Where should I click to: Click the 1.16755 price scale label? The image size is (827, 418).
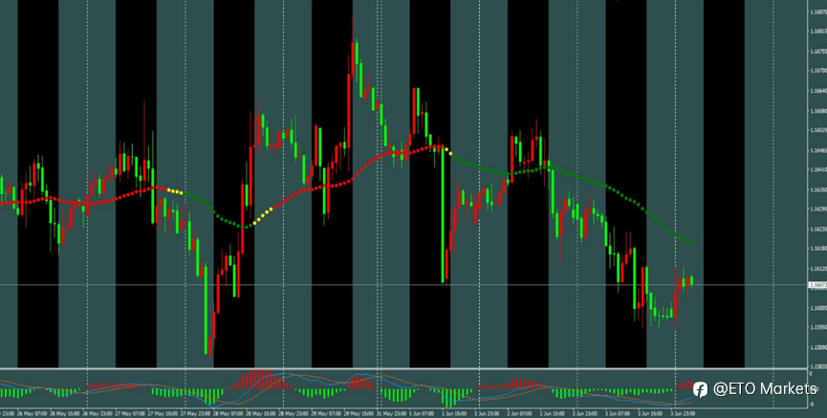817,52
